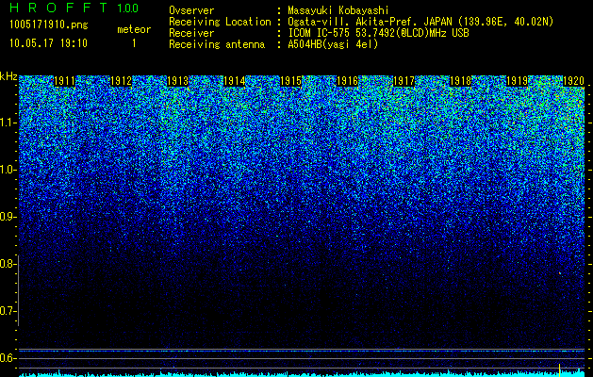Click the kHz axis unit label
The height and width of the screenshot is (377, 593).
(8, 76)
